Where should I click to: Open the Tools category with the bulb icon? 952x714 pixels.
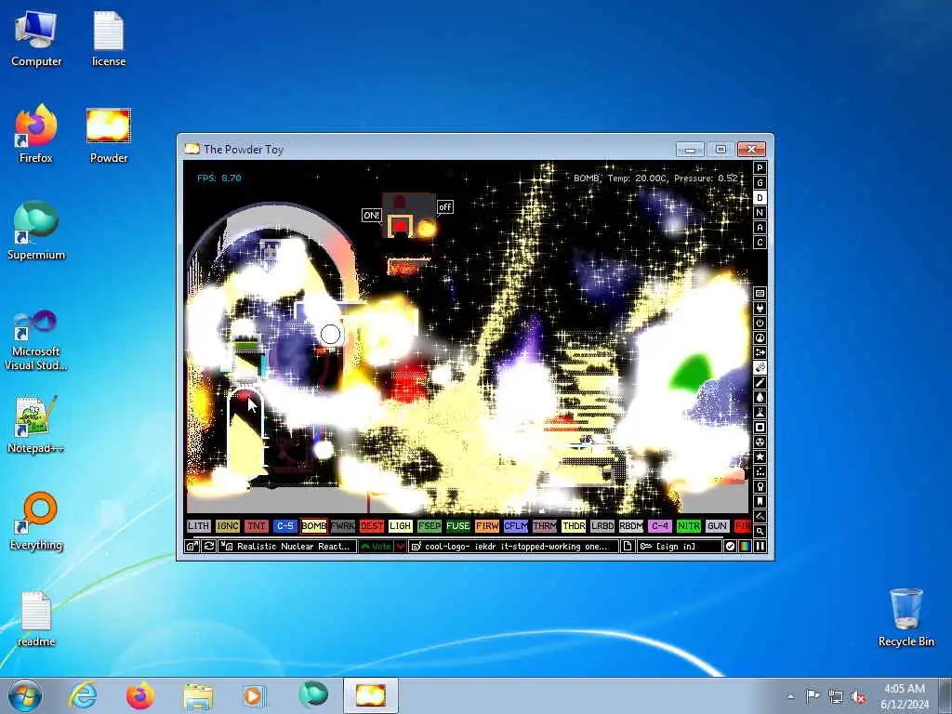point(760,486)
